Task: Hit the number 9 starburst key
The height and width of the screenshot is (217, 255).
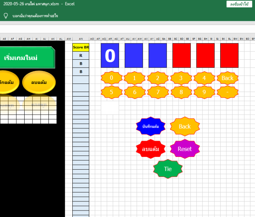Action: 204,92
